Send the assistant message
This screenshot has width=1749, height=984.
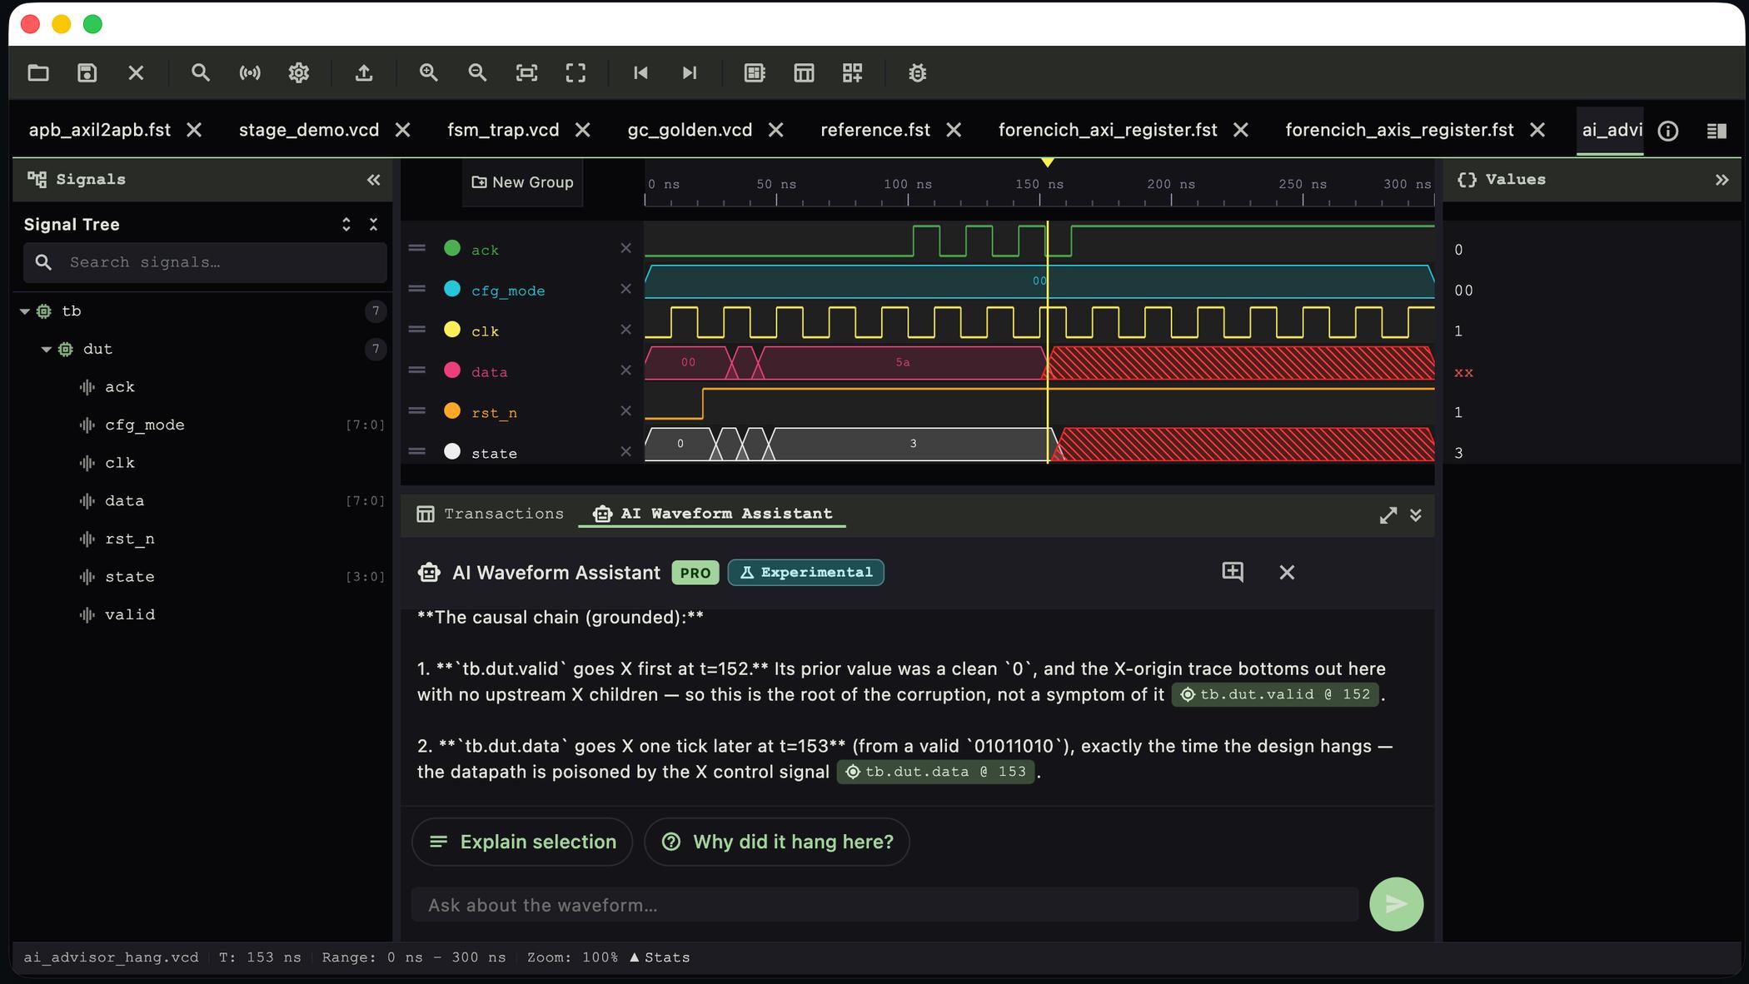[1397, 904]
